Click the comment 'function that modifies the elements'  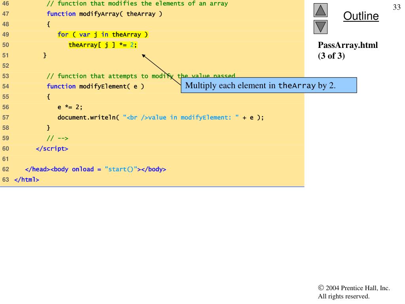[137, 4]
